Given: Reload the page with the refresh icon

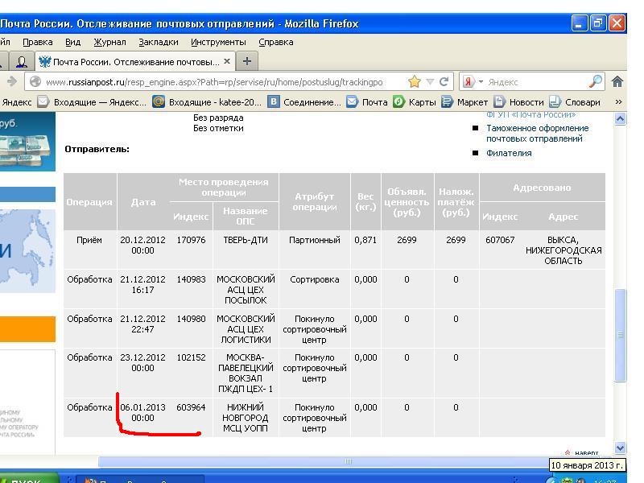Looking at the screenshot, I should 444,82.
